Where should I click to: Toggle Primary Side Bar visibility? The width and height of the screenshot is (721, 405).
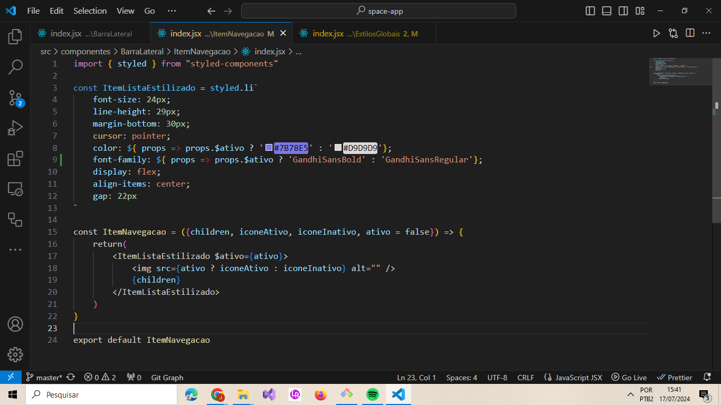590,11
